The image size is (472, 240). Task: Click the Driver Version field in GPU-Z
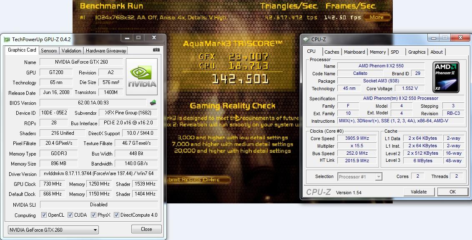coord(99,173)
